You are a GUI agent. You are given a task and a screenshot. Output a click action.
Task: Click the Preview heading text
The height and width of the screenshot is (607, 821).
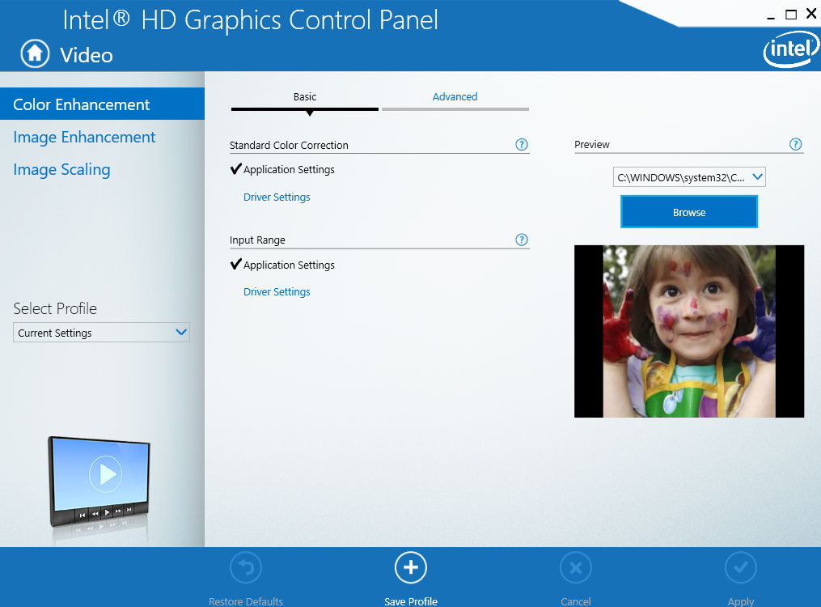point(591,145)
